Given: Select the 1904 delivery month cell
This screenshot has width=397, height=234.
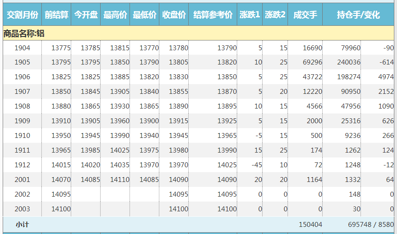Looking at the screenshot, I should [x=22, y=48].
